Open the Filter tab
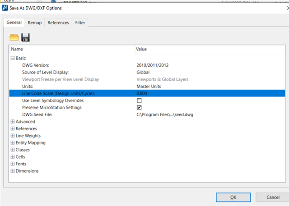289x206 pixels. coord(80,23)
